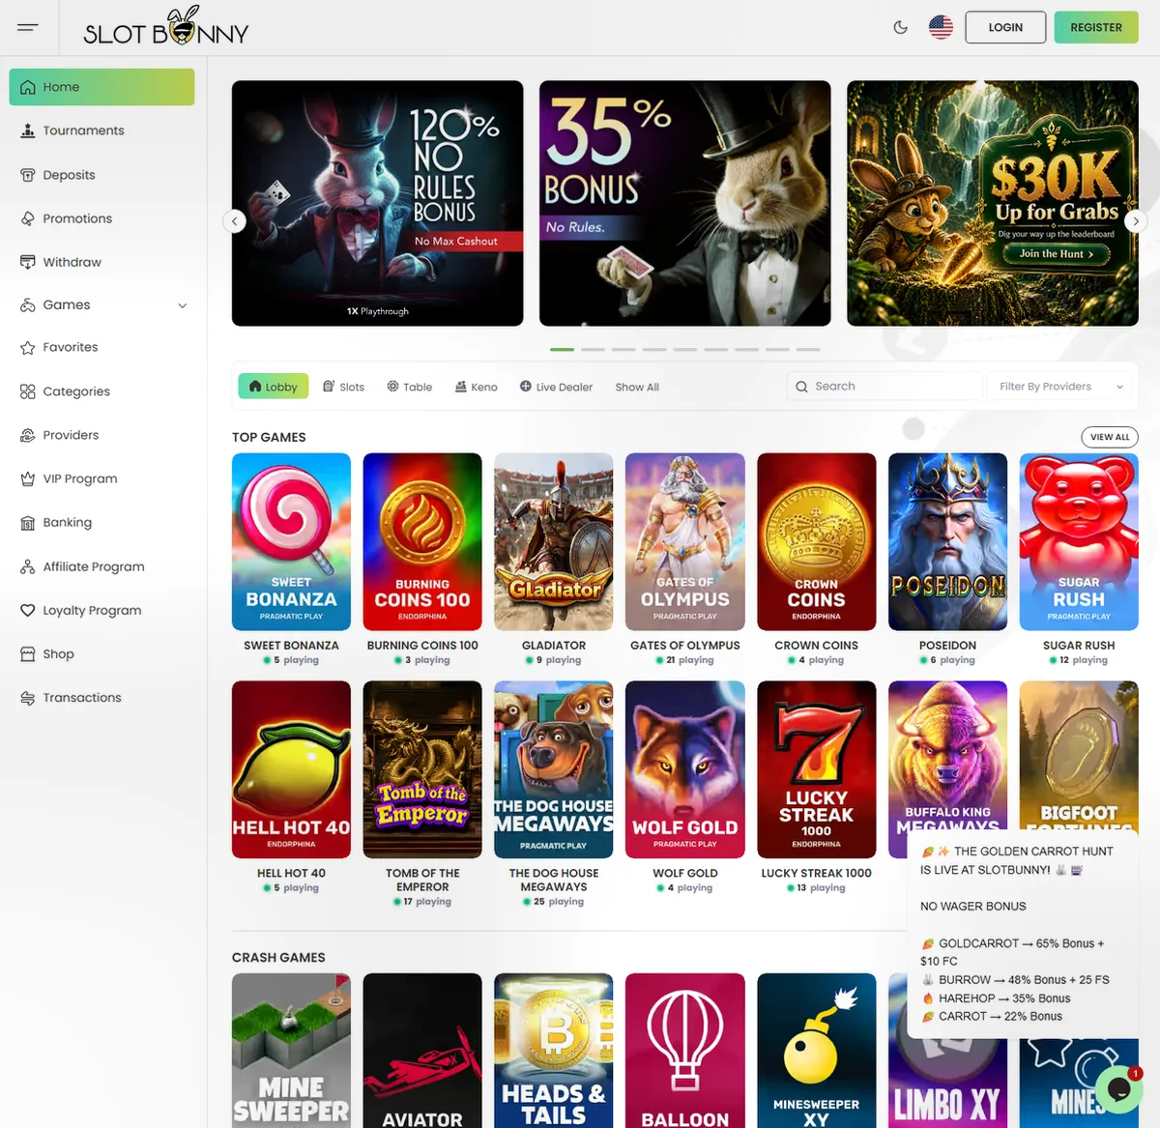Open Aviator crash game

pyautogui.click(x=422, y=1051)
